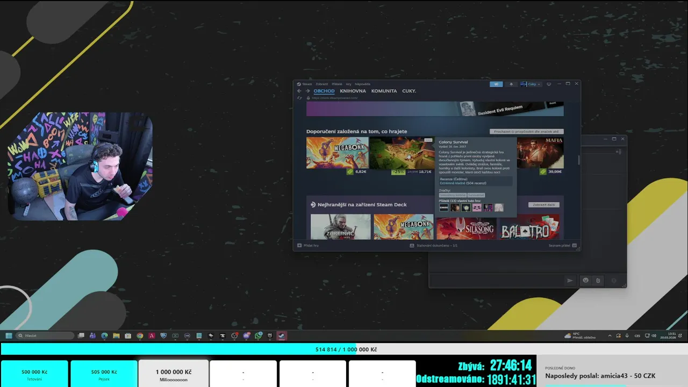Open Microsoft Edge from taskbar
The height and width of the screenshot is (387, 688).
pos(104,335)
